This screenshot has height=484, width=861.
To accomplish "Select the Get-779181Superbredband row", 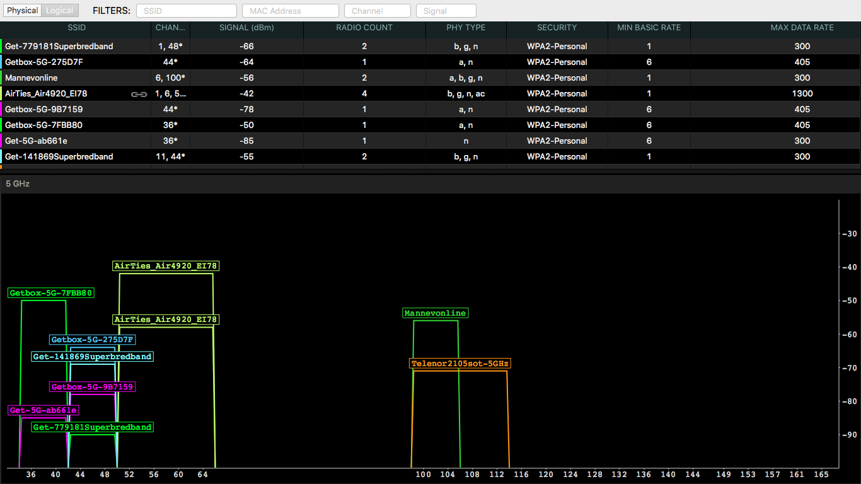I will [430, 46].
